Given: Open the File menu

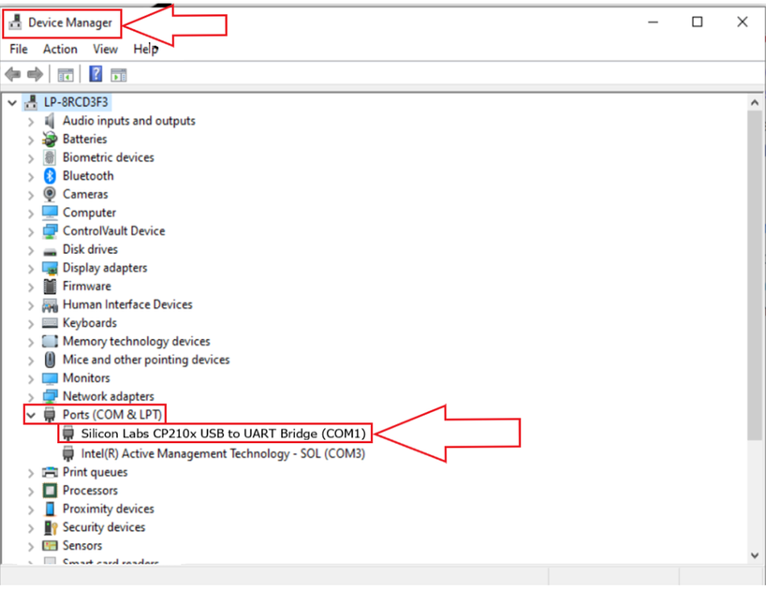Looking at the screenshot, I should (x=19, y=49).
